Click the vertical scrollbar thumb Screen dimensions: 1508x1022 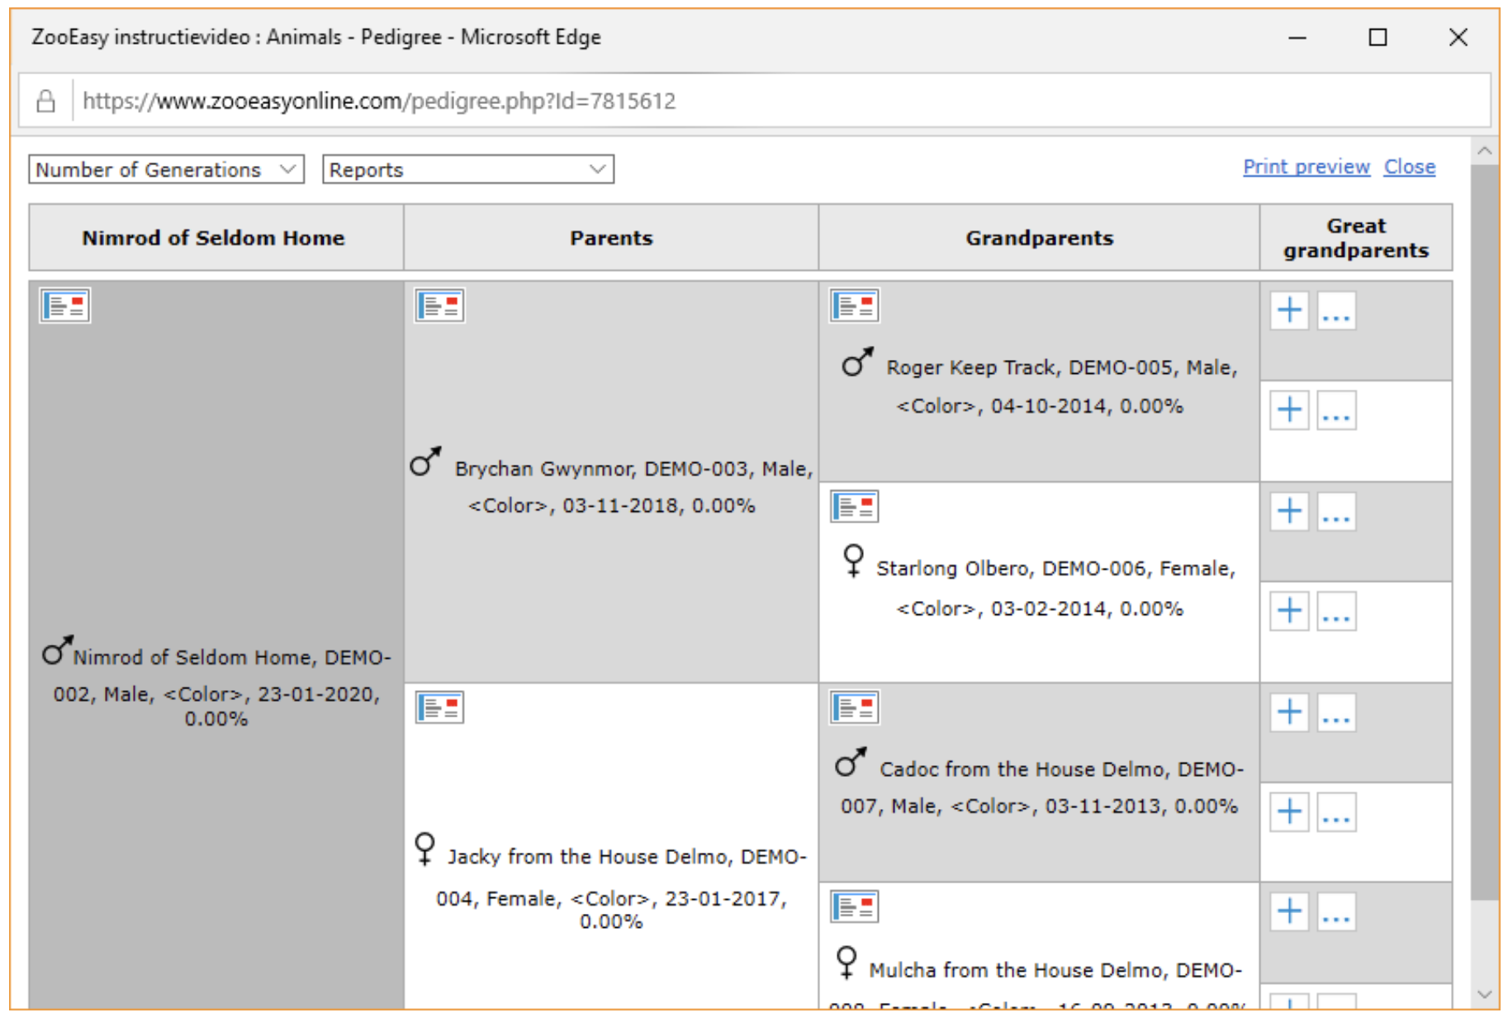pyautogui.click(x=1485, y=532)
